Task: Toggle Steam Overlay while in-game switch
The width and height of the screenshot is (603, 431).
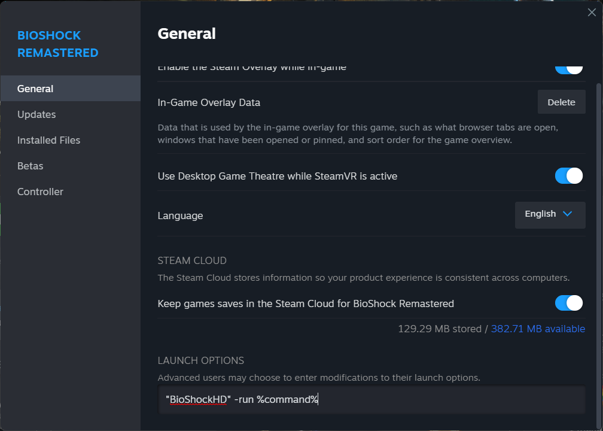Action: pyautogui.click(x=568, y=68)
